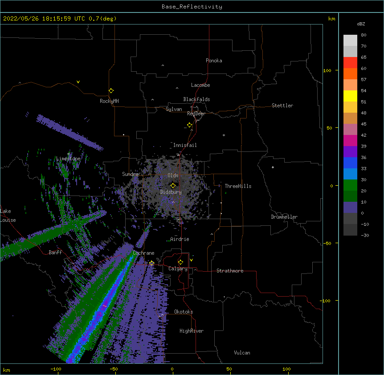Click the Stettler city label

(282, 106)
